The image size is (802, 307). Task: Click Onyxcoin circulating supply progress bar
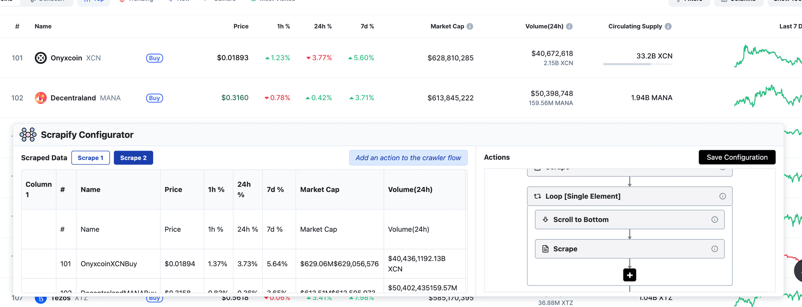pos(638,64)
